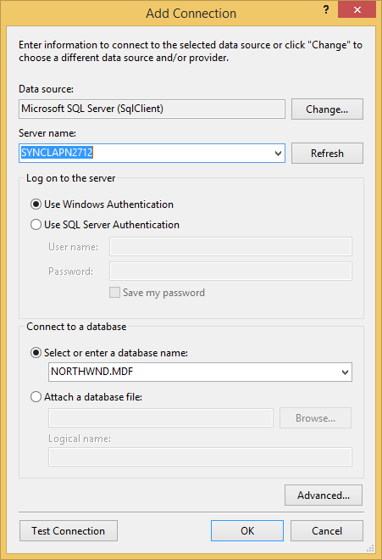Confirm with the OK button
The image size is (382, 560).
click(247, 530)
